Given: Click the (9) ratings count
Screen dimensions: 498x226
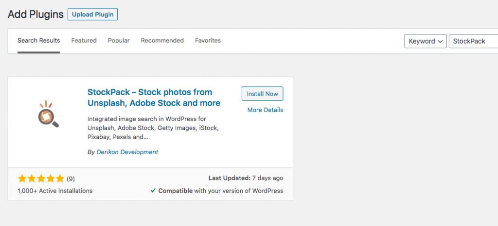Looking at the screenshot, I should click(71, 179).
